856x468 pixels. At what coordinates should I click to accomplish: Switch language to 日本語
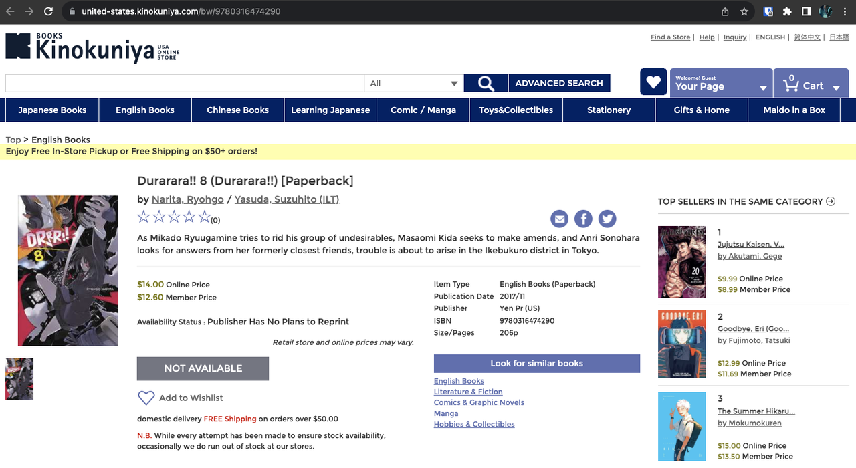pos(839,37)
